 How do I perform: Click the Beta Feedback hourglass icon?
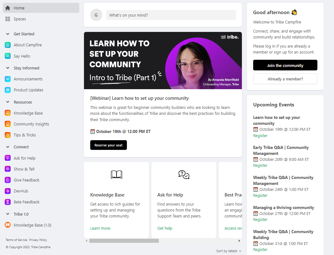point(8,202)
